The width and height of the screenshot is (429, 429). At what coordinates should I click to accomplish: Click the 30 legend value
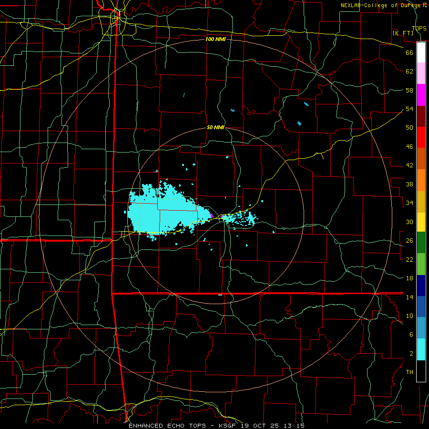point(409,222)
